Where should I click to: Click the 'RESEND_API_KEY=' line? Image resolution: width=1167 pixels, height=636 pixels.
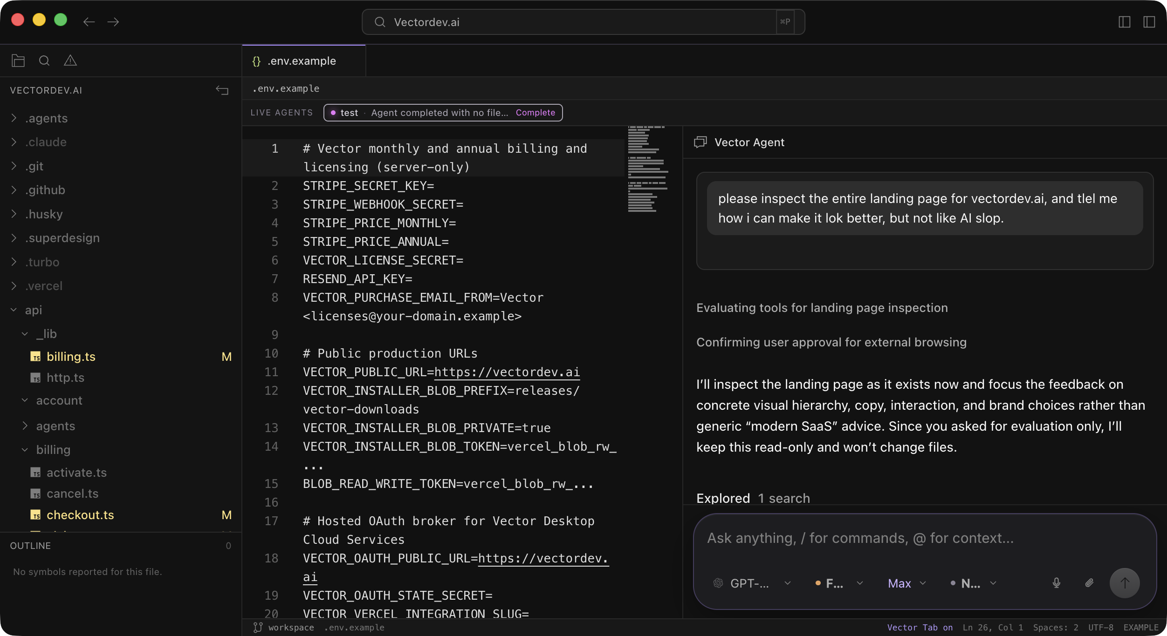point(357,279)
